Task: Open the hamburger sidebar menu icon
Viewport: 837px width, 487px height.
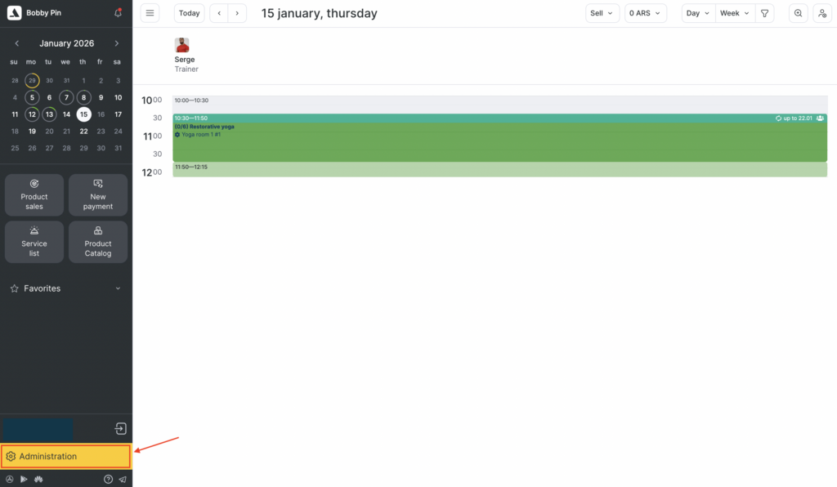Action: pos(150,13)
